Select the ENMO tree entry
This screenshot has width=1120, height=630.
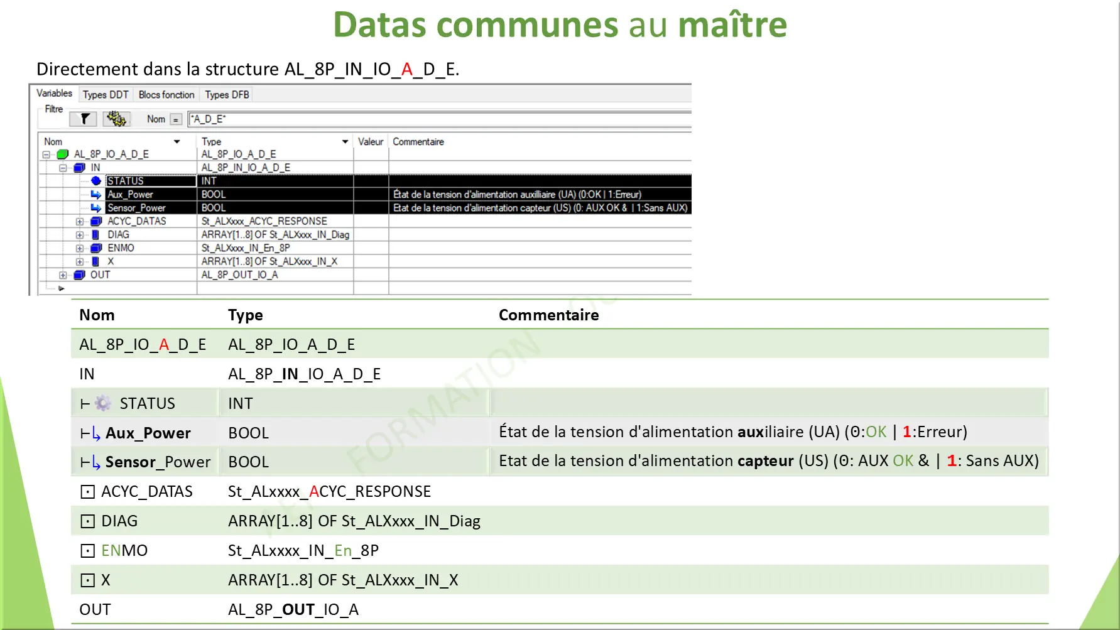point(121,248)
